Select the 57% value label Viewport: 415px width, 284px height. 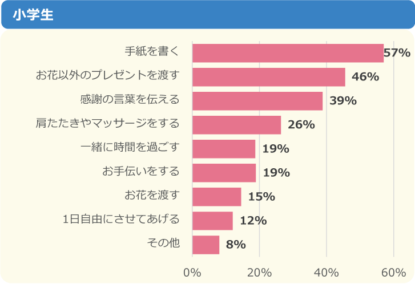coord(397,53)
